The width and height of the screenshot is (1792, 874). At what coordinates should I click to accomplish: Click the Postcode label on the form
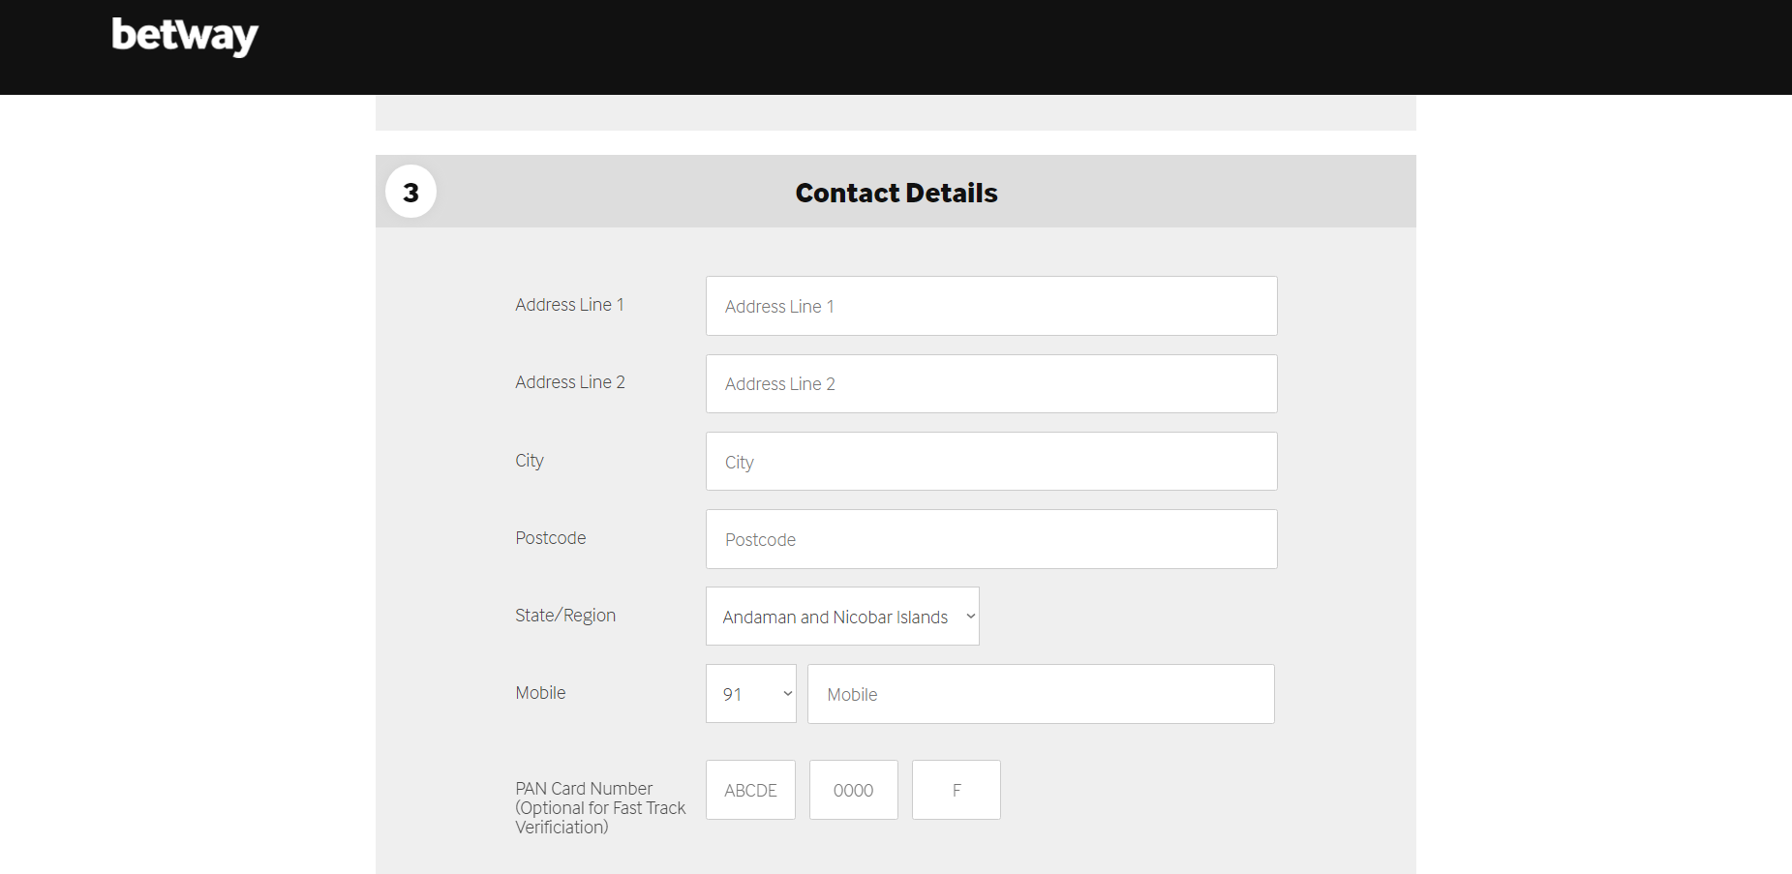(550, 537)
